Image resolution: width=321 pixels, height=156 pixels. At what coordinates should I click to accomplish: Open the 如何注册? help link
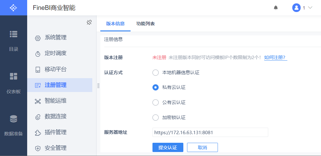pos(275,58)
